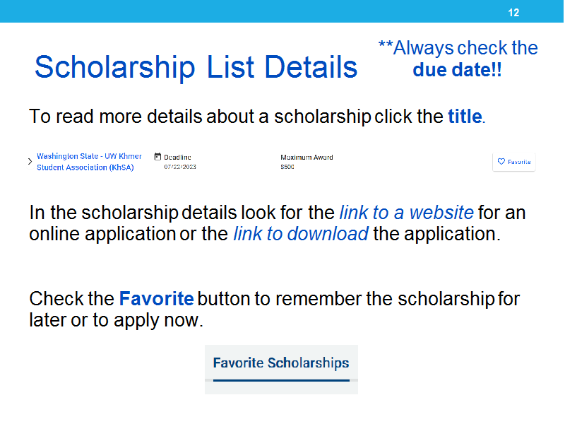The width and height of the screenshot is (565, 424).
Task: Click the Maximum Award label
Action: click(x=307, y=157)
